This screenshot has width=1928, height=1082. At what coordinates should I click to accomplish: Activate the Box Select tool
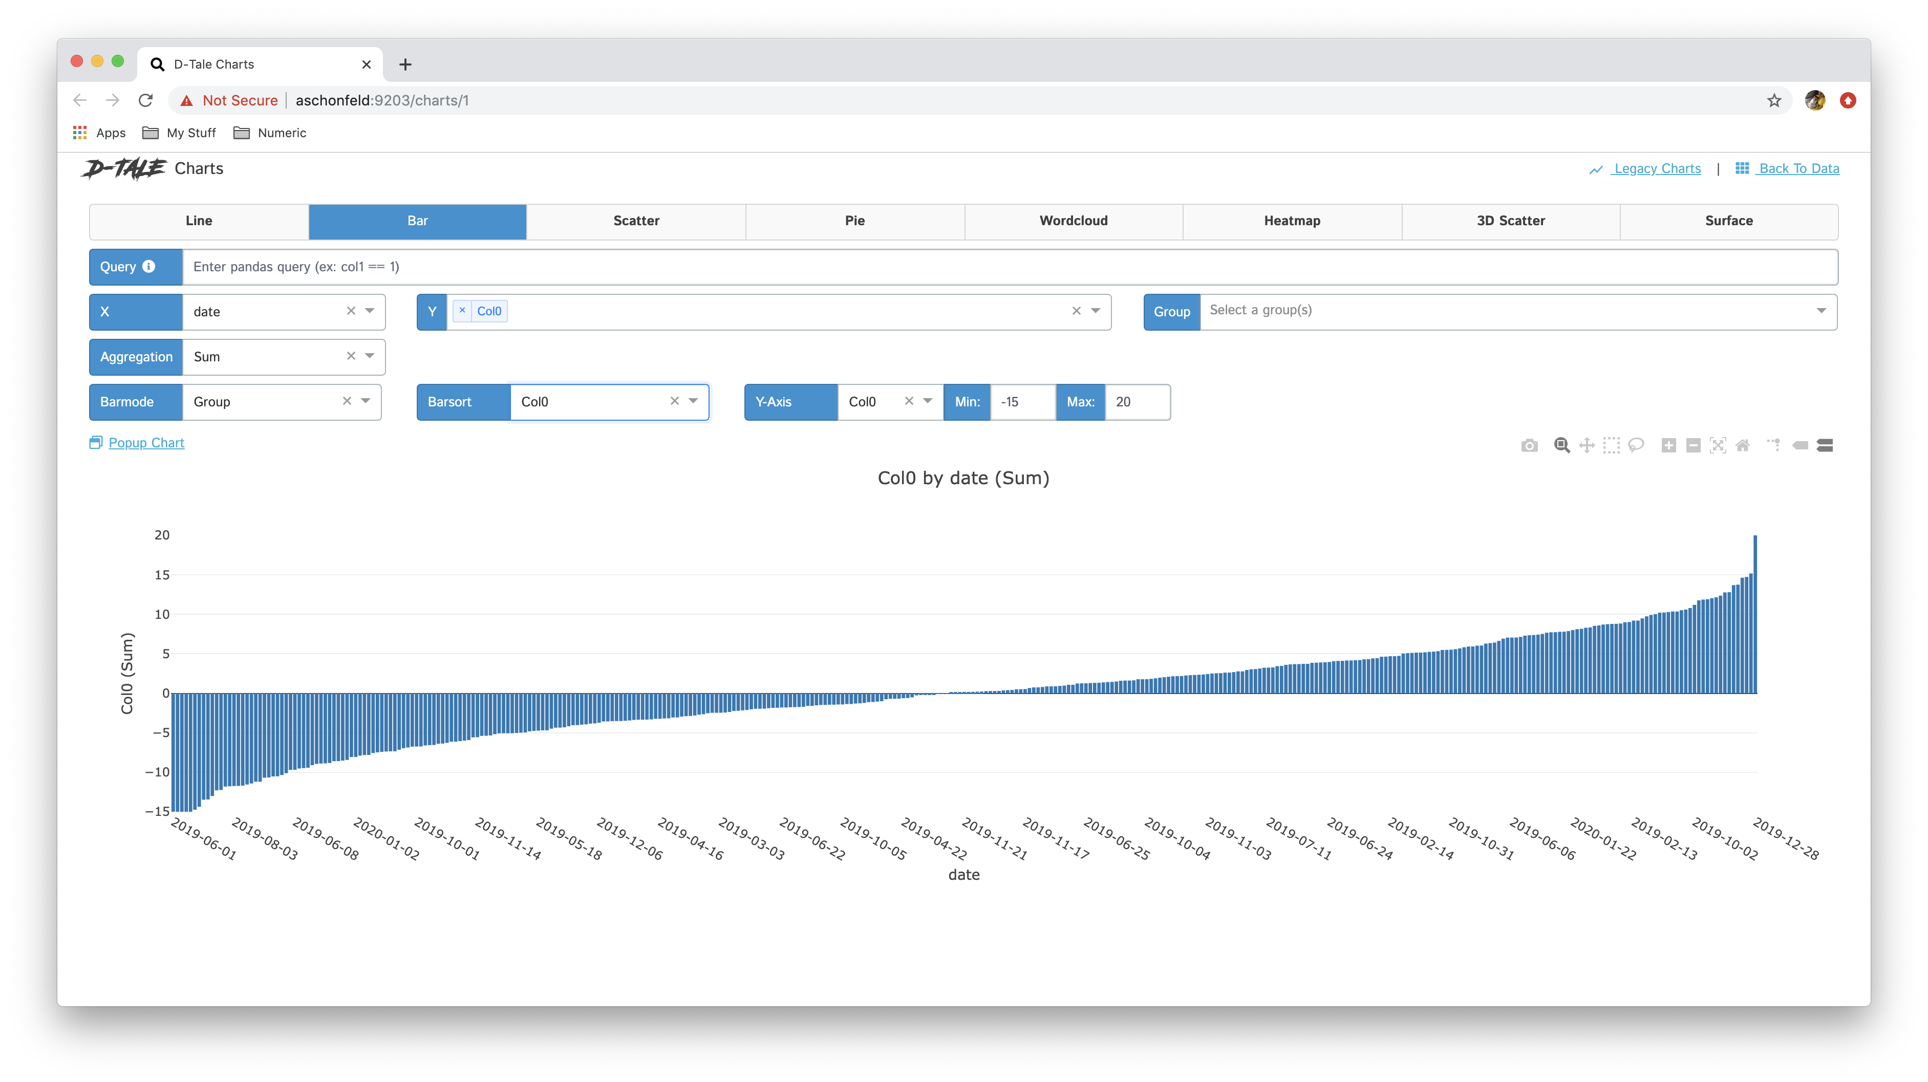pyautogui.click(x=1612, y=445)
